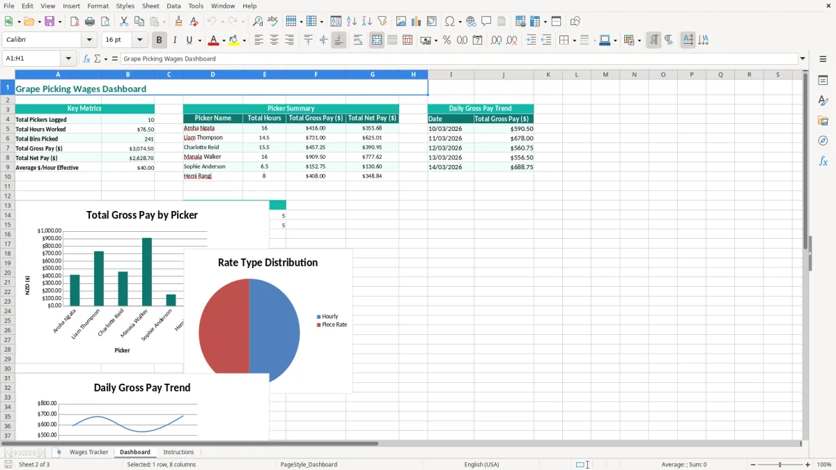Image resolution: width=836 pixels, height=470 pixels.
Task: Click the Add Decimal Place icon
Action: point(496,40)
